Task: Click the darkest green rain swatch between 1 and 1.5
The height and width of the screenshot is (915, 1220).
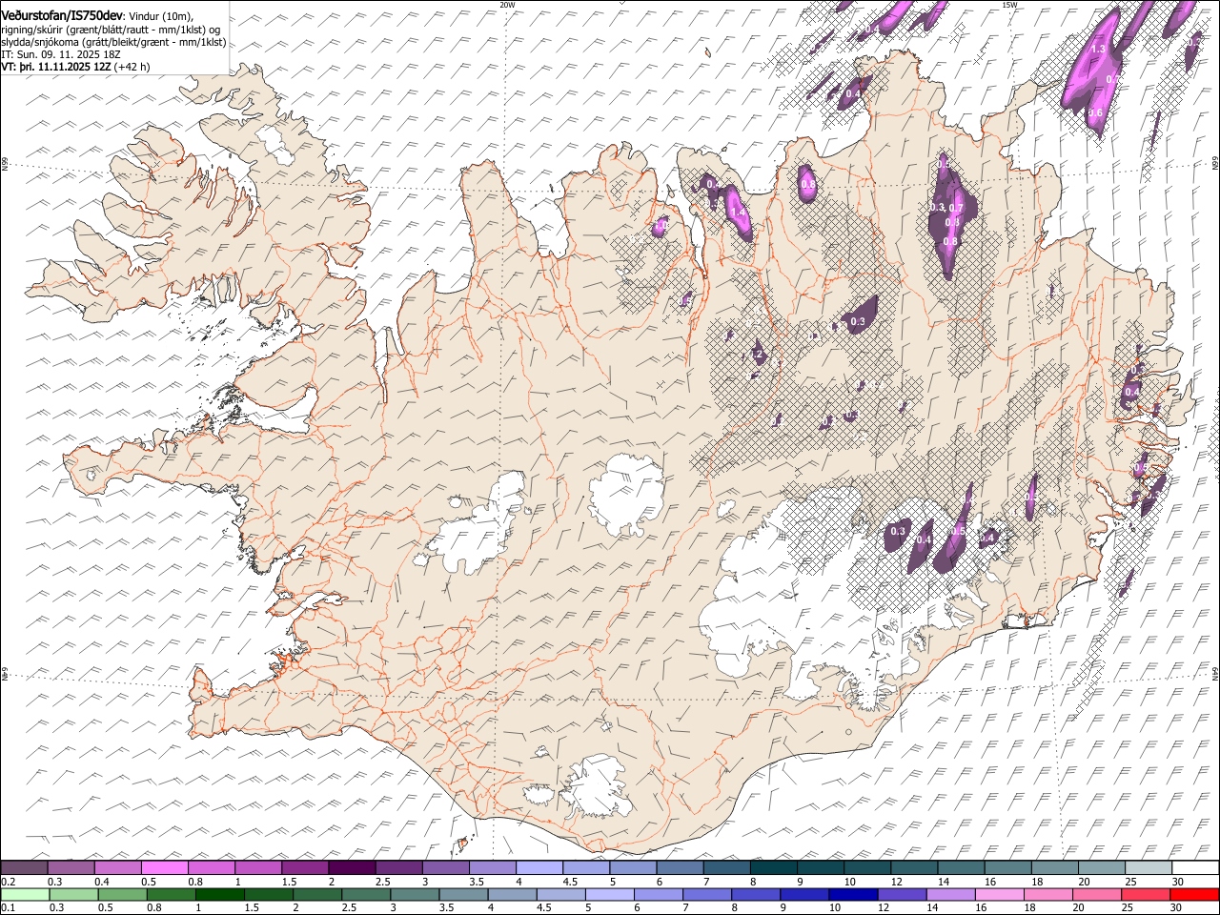Action: 219,894
